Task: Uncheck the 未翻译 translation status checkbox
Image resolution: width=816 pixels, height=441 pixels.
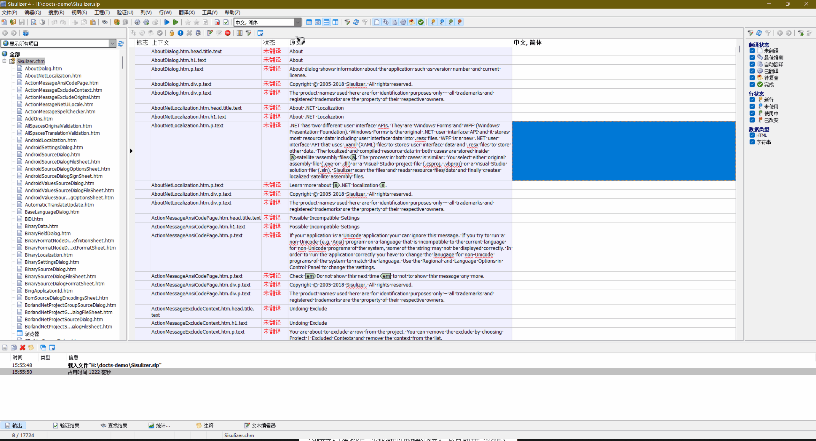Action: point(752,51)
